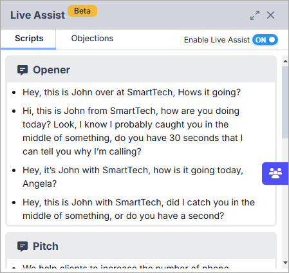Click the Opener section chat icon
The image size is (289, 273).
(x=23, y=70)
